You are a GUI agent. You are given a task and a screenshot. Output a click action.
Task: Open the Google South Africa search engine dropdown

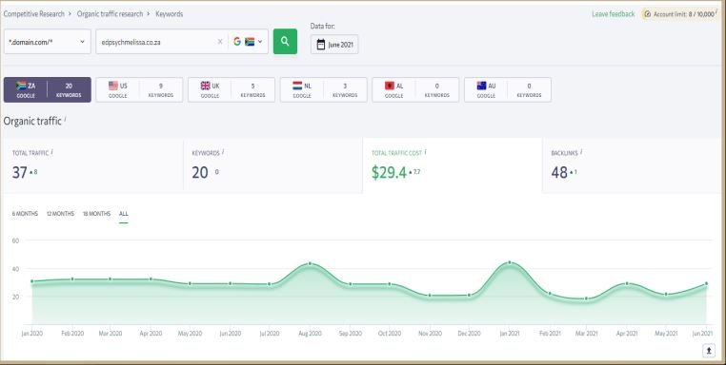tap(248, 42)
